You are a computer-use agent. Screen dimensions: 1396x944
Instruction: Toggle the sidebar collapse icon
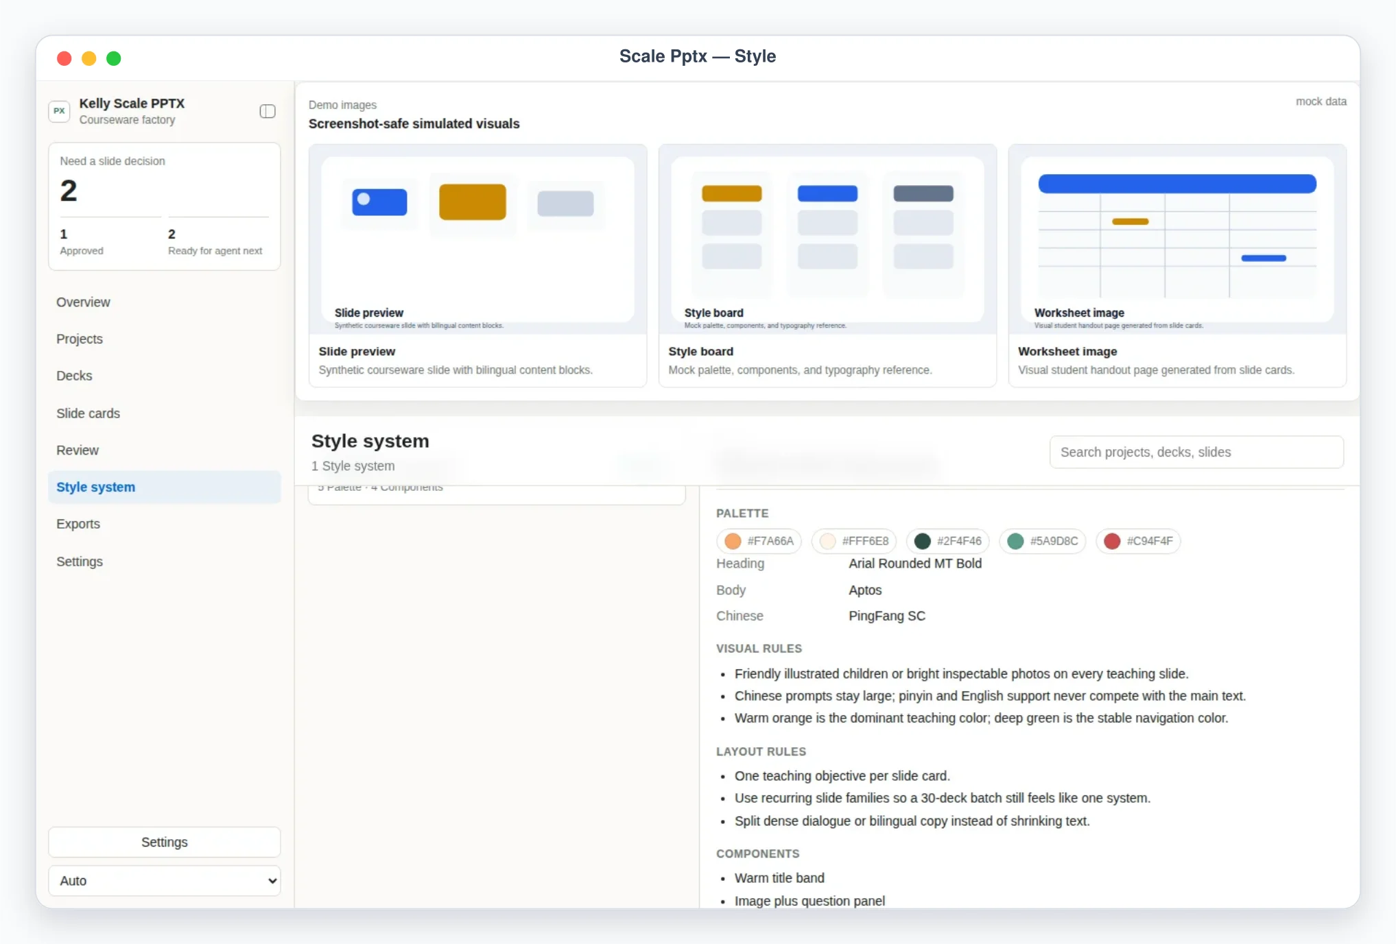268,111
